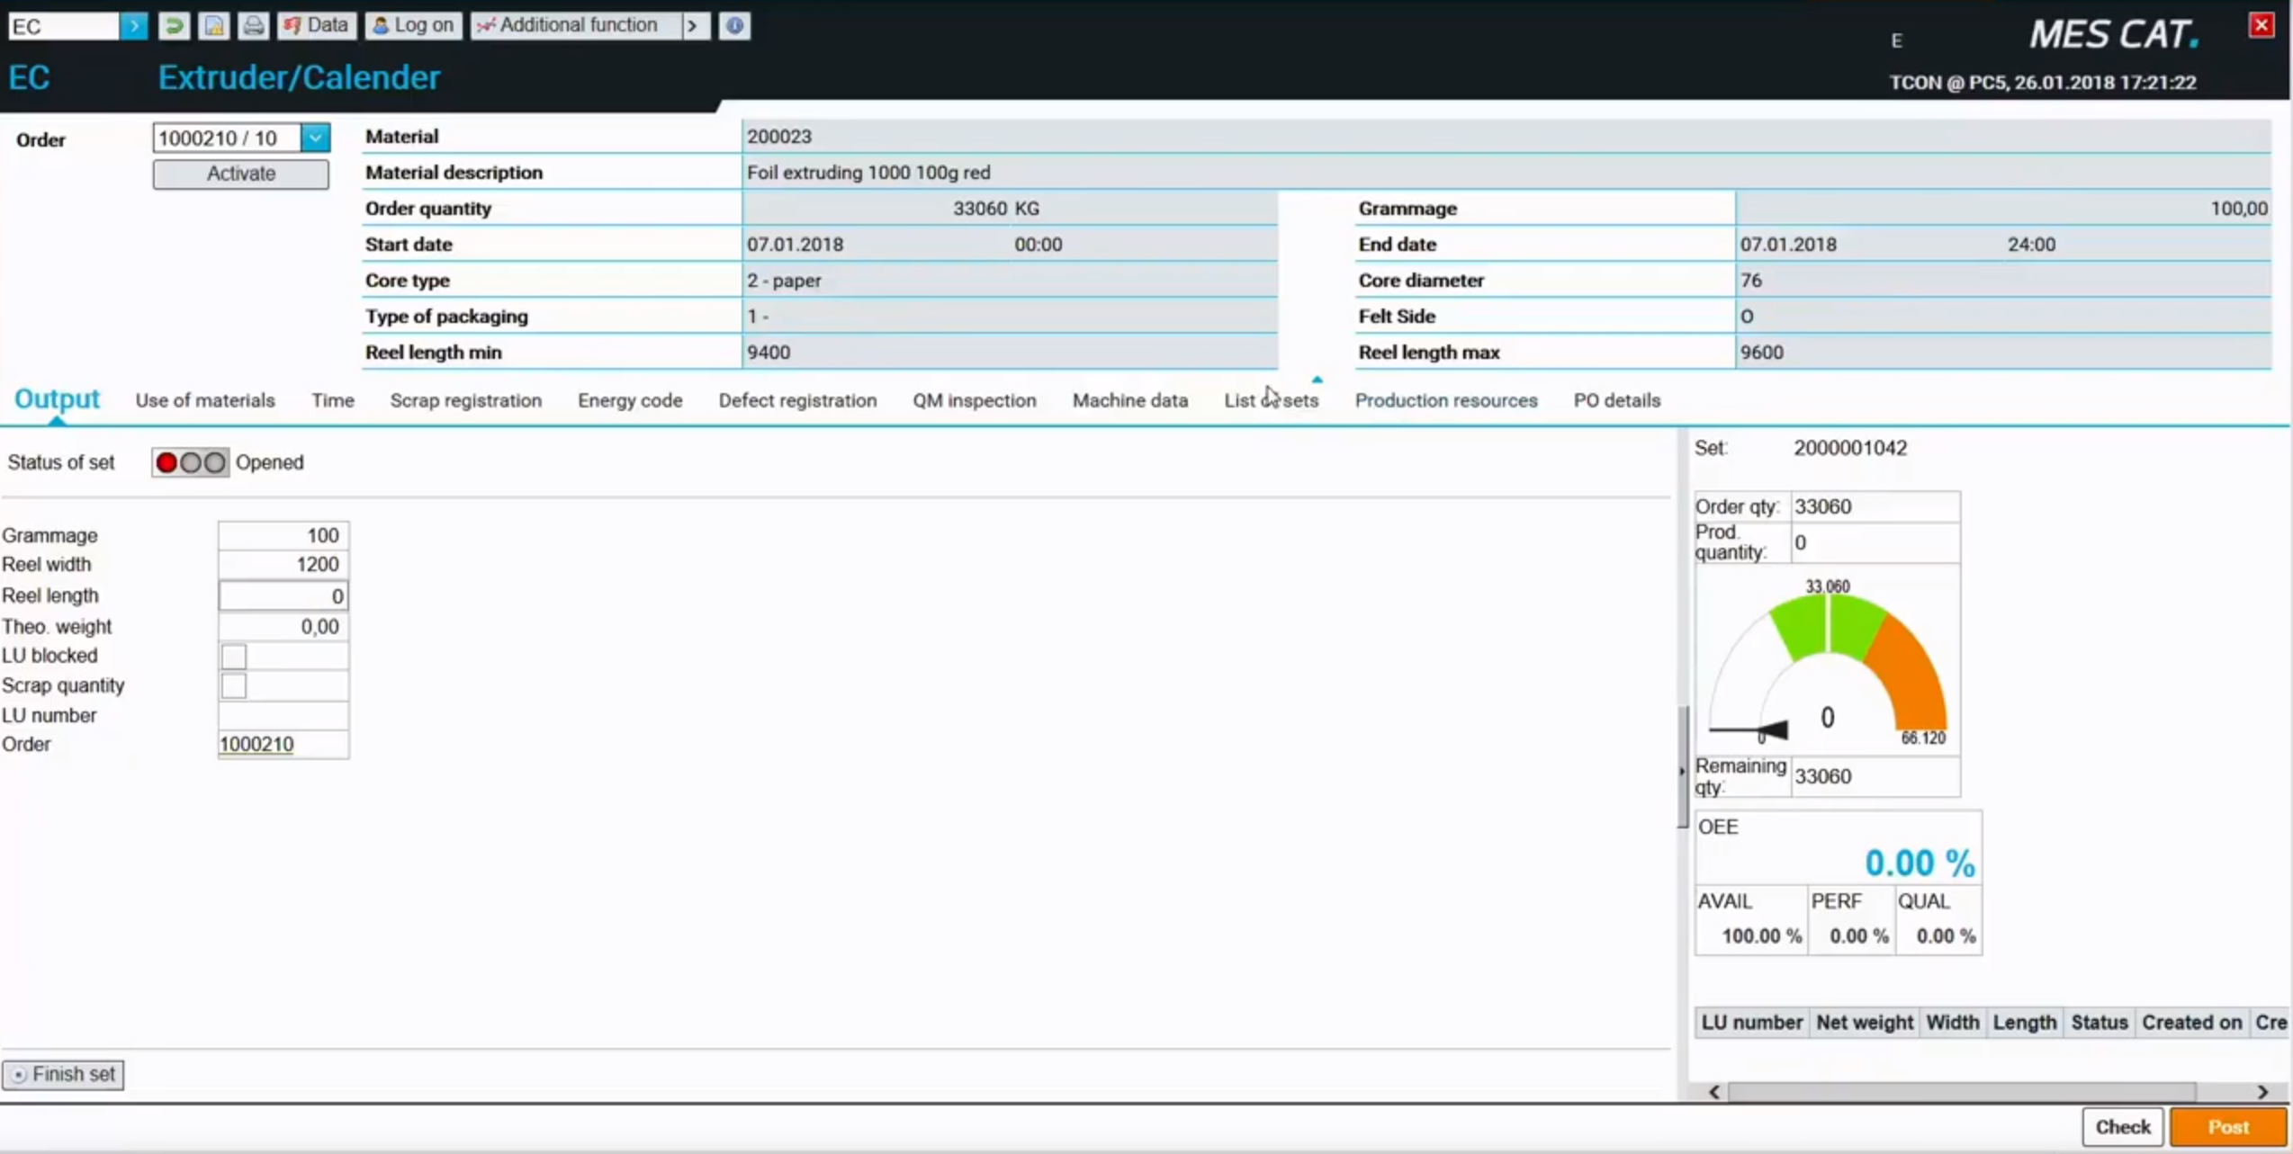Open the QM inspection tab
The width and height of the screenshot is (2293, 1154).
tap(974, 400)
